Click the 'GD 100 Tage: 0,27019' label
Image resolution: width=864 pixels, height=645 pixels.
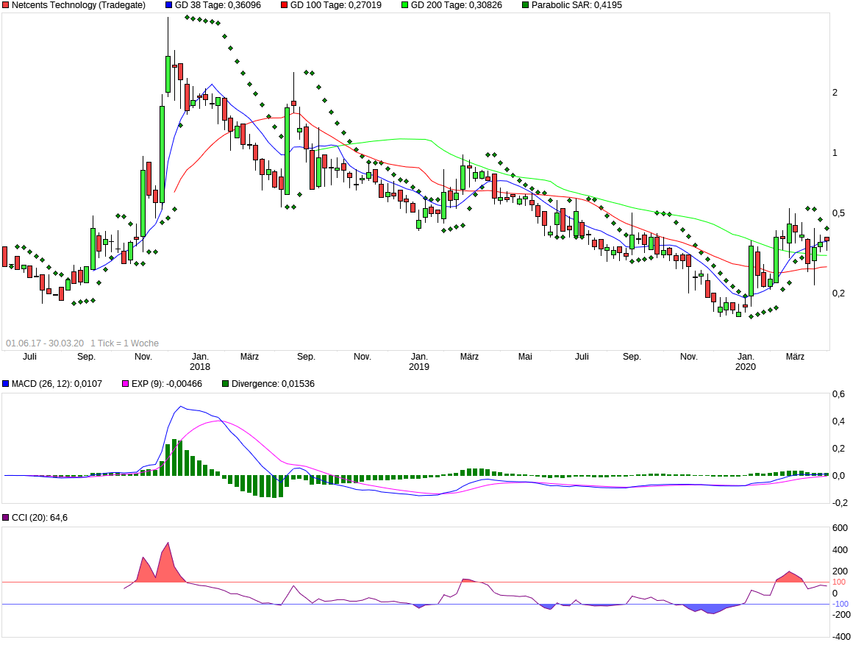pyautogui.click(x=335, y=5)
